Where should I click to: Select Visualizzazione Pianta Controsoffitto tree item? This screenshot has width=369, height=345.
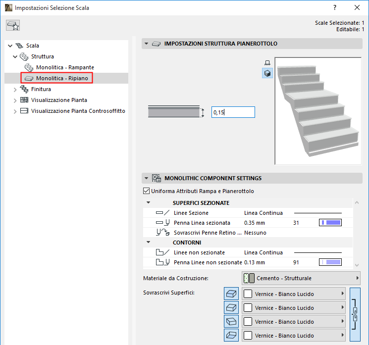[78, 111]
